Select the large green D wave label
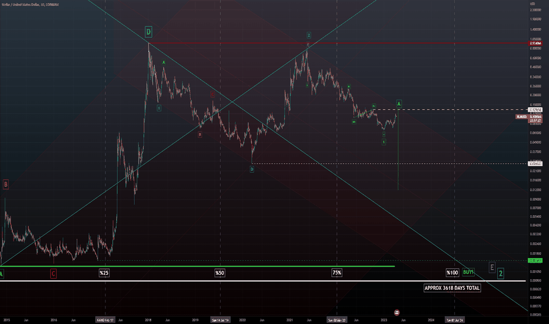 tap(148, 32)
